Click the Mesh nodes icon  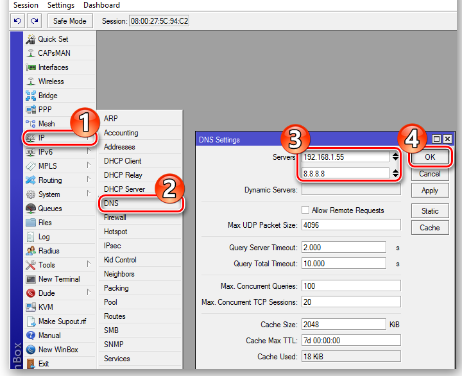point(31,123)
